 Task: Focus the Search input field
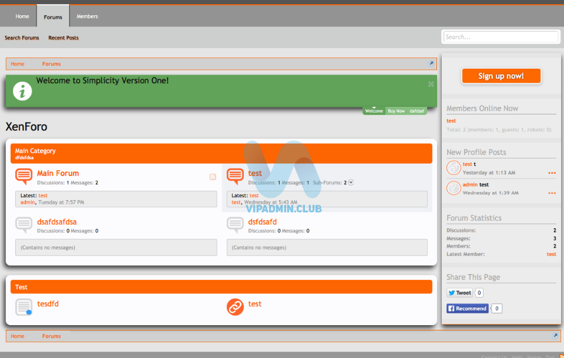click(501, 36)
